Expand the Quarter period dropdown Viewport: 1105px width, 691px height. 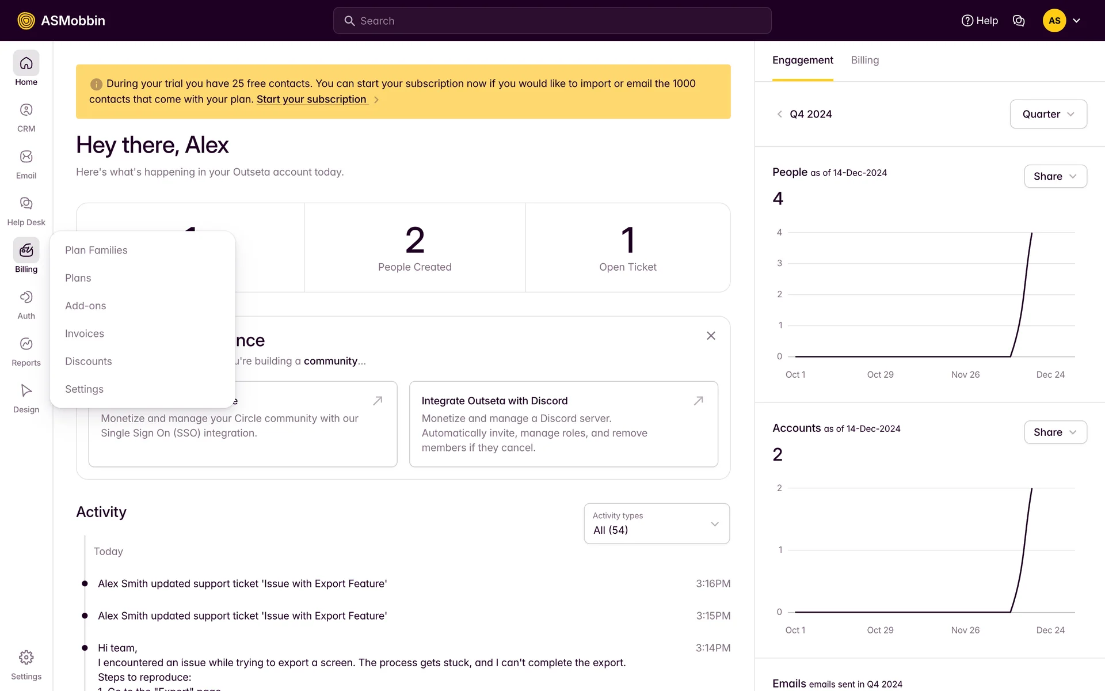[x=1048, y=114]
